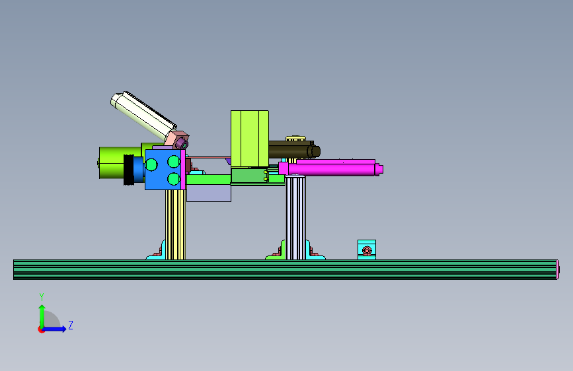Select the blue mounting block

pyautogui.click(x=163, y=170)
